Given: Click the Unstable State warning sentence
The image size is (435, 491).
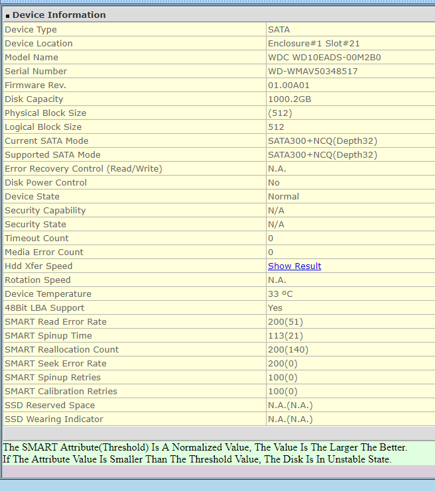Looking at the screenshot, I should point(197,459).
